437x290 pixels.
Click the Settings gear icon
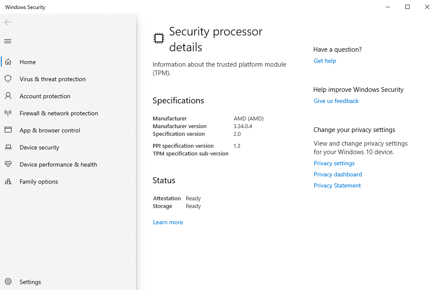[x=8, y=282]
